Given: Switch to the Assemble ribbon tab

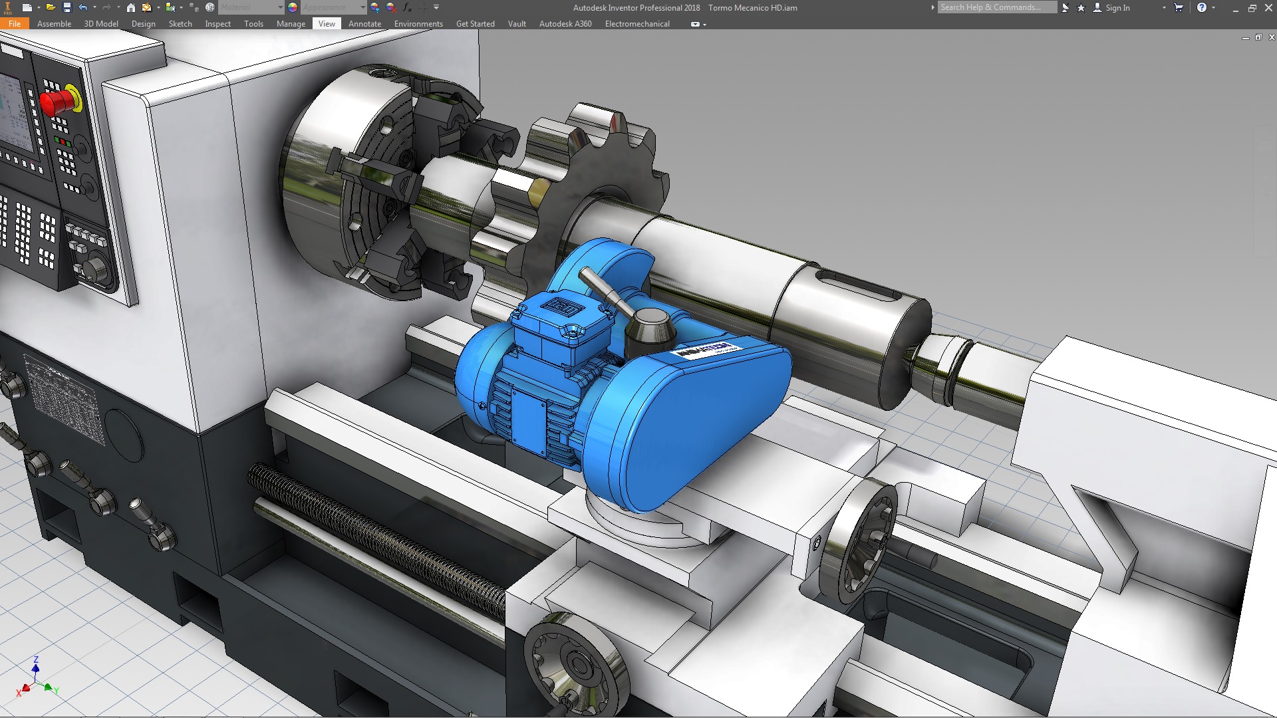Looking at the screenshot, I should tap(54, 24).
